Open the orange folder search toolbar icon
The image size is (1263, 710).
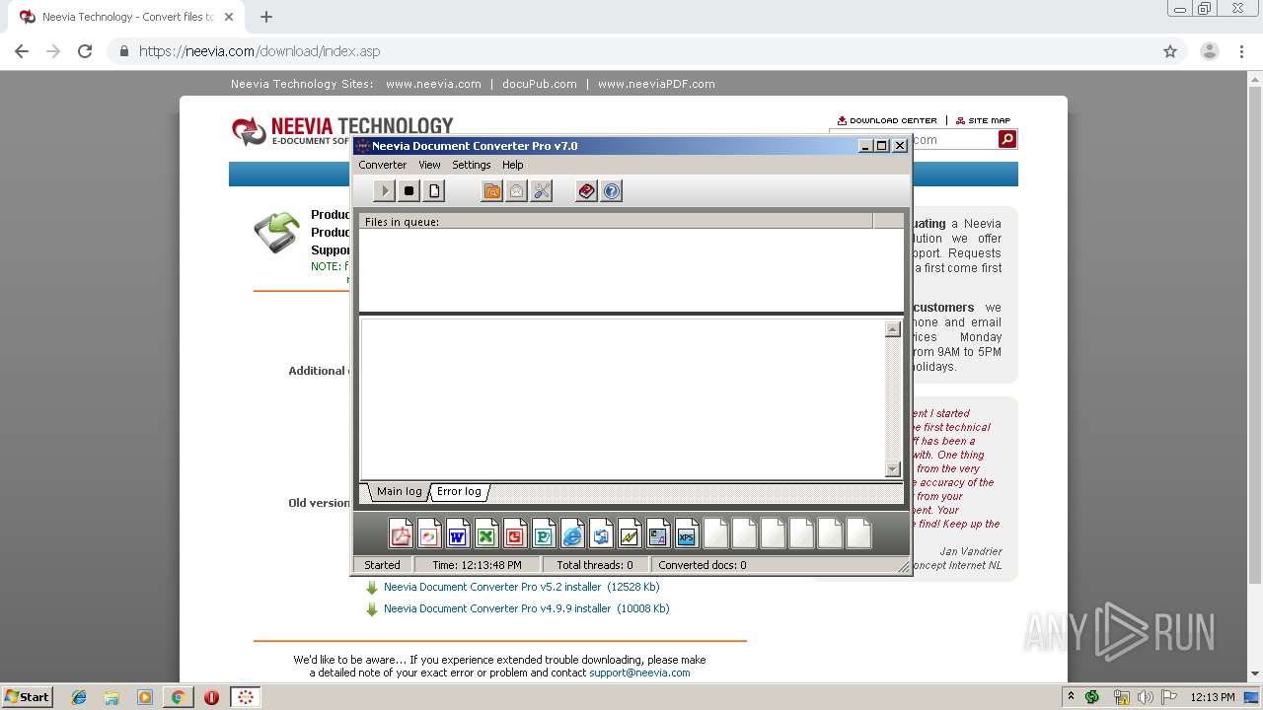point(491,191)
